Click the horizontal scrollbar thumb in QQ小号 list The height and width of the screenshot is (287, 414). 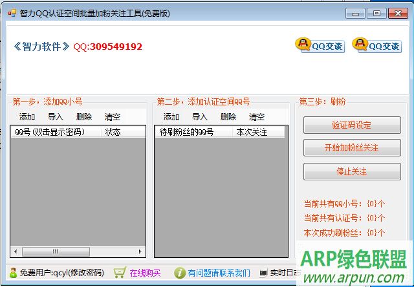(56, 251)
